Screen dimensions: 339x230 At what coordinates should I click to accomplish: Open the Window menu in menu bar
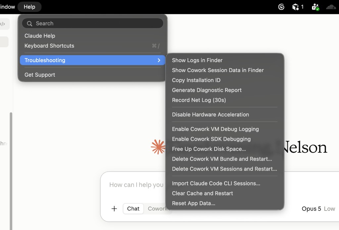click(8, 7)
